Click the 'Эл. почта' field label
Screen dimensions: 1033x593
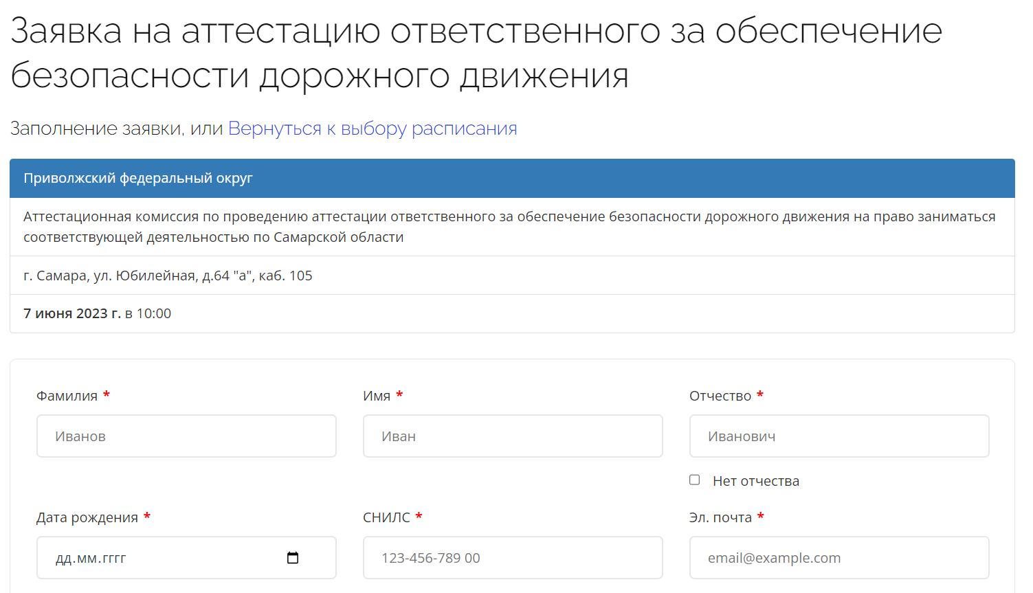720,517
